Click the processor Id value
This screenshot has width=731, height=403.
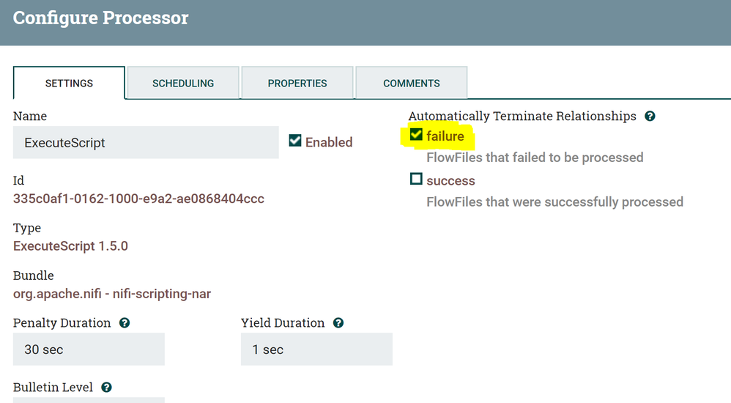(x=138, y=199)
